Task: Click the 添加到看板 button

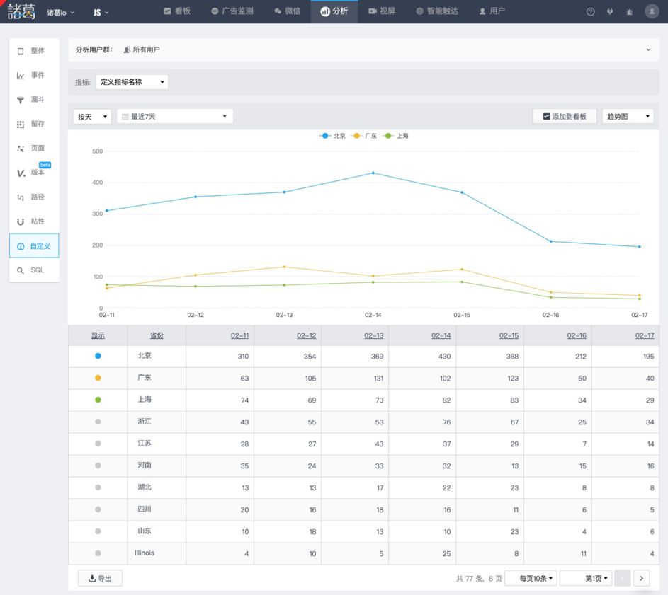Action: (565, 116)
